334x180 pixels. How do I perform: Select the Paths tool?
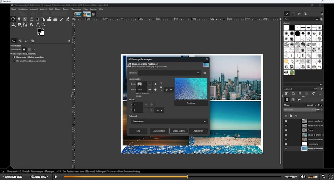[25, 25]
